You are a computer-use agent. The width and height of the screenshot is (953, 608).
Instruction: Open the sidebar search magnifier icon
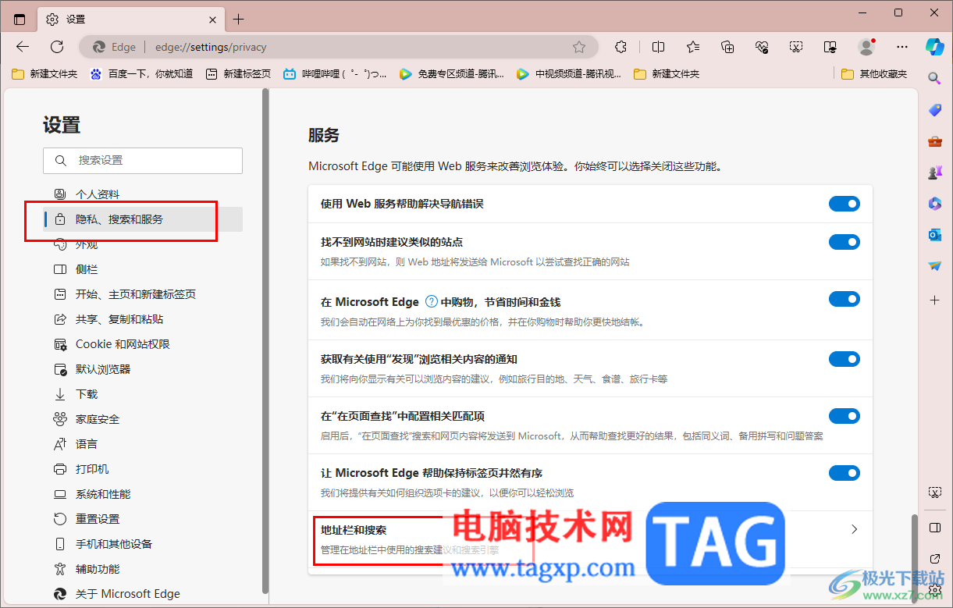tap(934, 78)
